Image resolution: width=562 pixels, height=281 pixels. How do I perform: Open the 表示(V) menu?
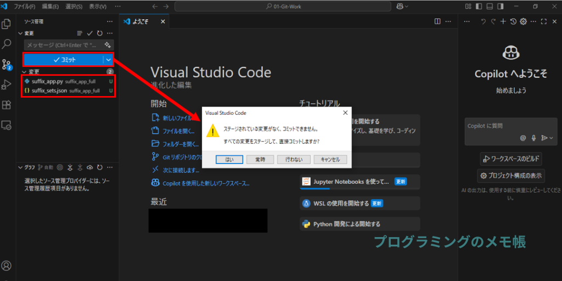click(98, 7)
